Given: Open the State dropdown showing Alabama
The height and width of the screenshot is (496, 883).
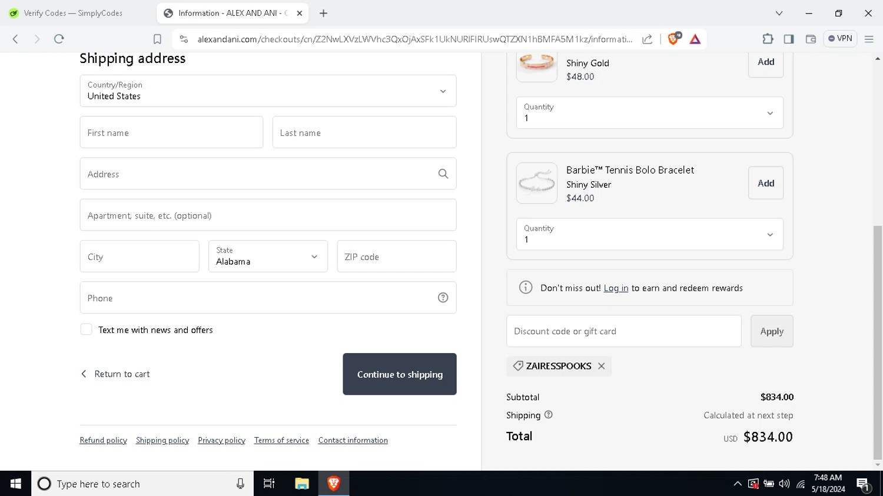Looking at the screenshot, I should coord(268,256).
